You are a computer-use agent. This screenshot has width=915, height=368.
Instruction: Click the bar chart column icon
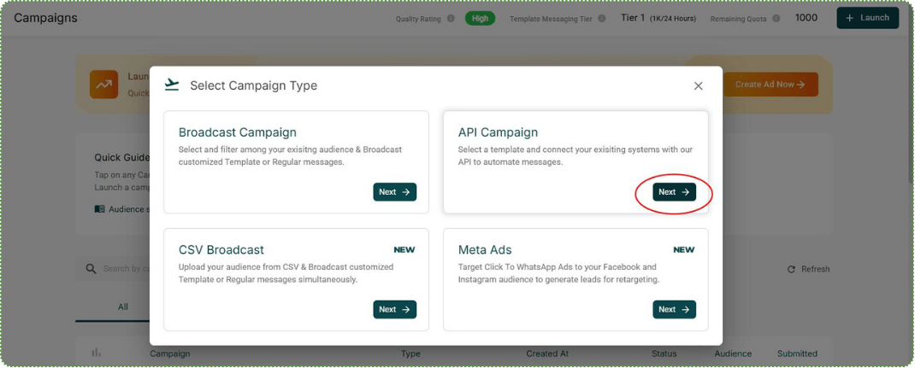97,353
